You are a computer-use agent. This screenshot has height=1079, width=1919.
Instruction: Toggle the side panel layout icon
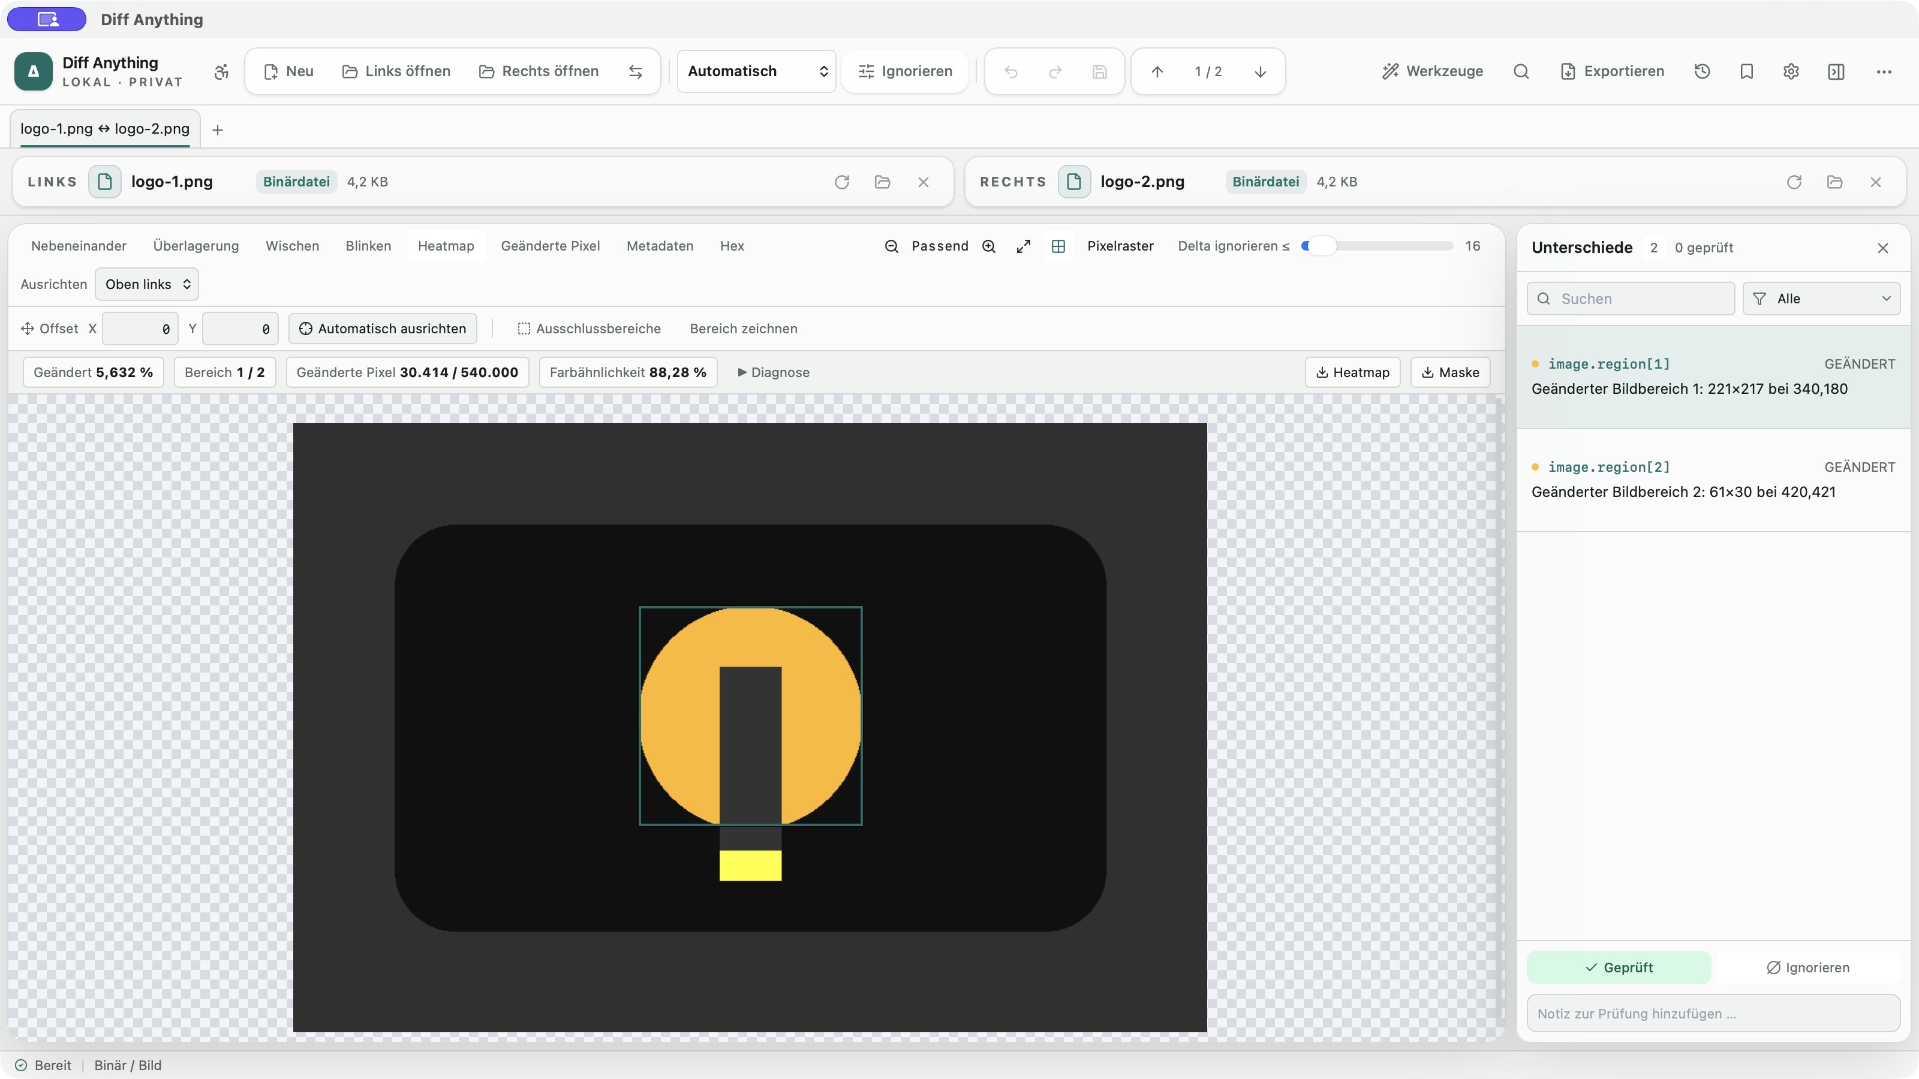pos(1836,71)
